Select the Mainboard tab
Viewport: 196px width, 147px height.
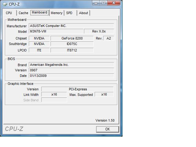click(40, 13)
